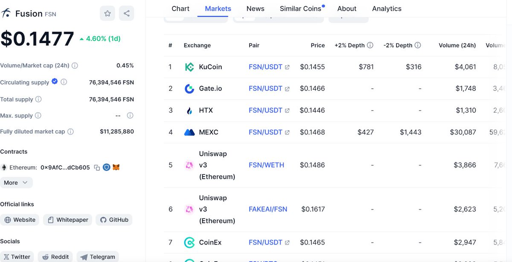This screenshot has width=512, height=262.
Task: Copy the Ethereum contract address
Action: click(x=97, y=168)
